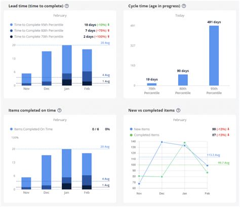The image size is (240, 207).
Task: Select the Feb Completed Items green data point
Action: click(207, 173)
